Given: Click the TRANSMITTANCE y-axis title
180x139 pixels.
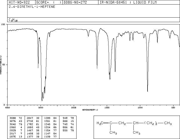Looking at the screenshot, I should (x=1, y=65).
